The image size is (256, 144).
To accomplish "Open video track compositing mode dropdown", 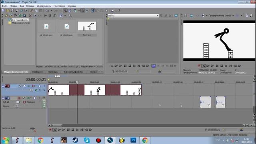I will pyautogui.click(x=36, y=90).
